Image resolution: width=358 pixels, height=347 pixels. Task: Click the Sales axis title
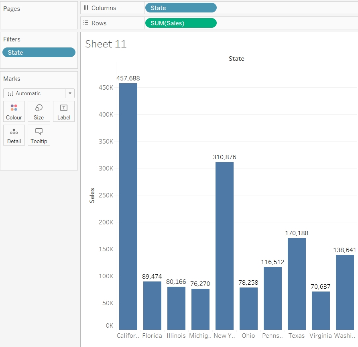pyautogui.click(x=92, y=195)
